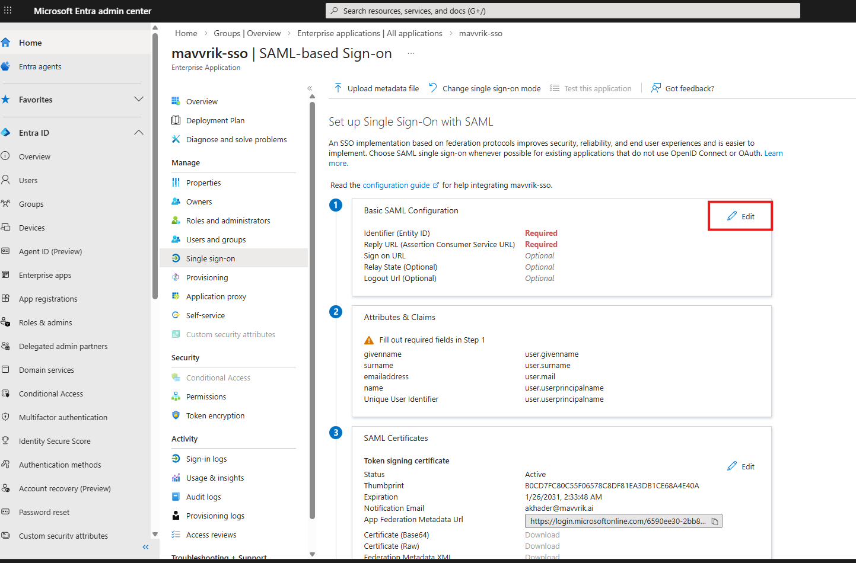Click the search resources input field
The height and width of the screenshot is (563, 856).
tap(562, 11)
